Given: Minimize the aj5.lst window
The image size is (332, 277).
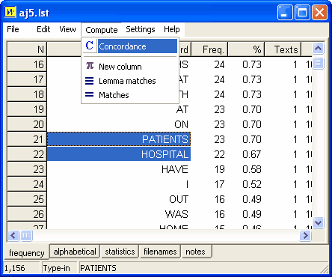Looking at the screenshot, I should (285, 12).
